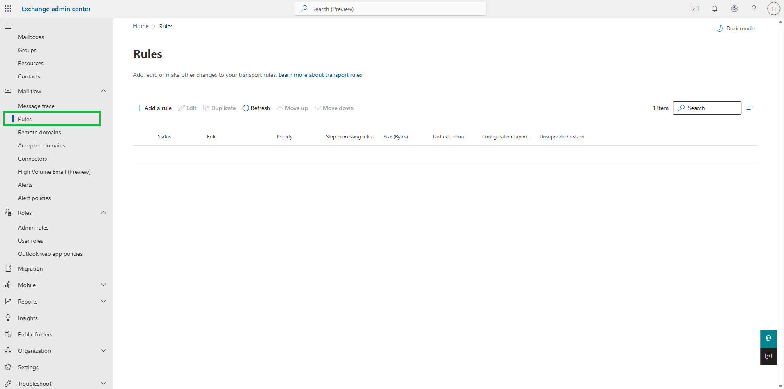Open Contacts in the sidebar
Screen dimensions: 784x389
coord(29,76)
